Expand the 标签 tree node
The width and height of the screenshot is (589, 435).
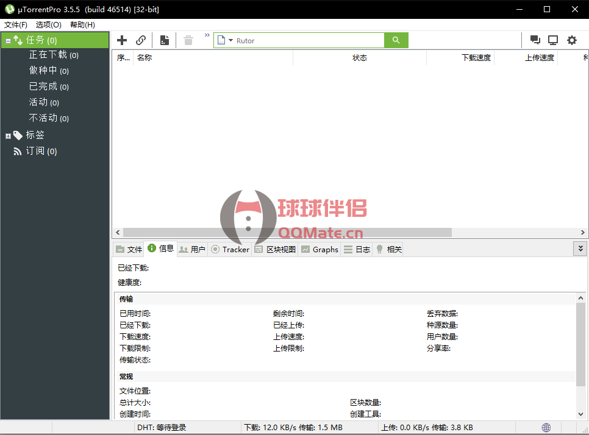tap(8, 136)
